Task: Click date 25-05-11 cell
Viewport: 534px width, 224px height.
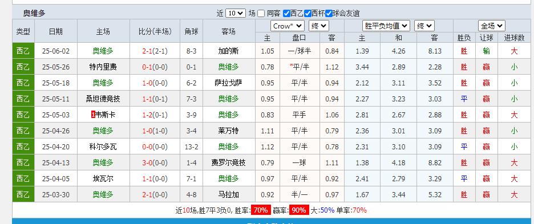Action: click(56, 99)
